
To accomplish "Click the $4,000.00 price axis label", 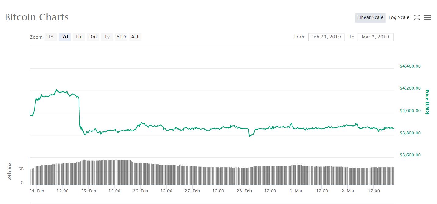I will tap(410, 111).
